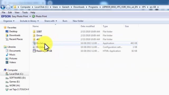Sort files by the Name column header

pos(36,26)
